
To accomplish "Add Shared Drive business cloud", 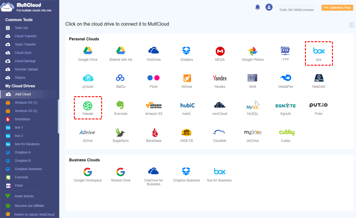I will (x=121, y=175).
